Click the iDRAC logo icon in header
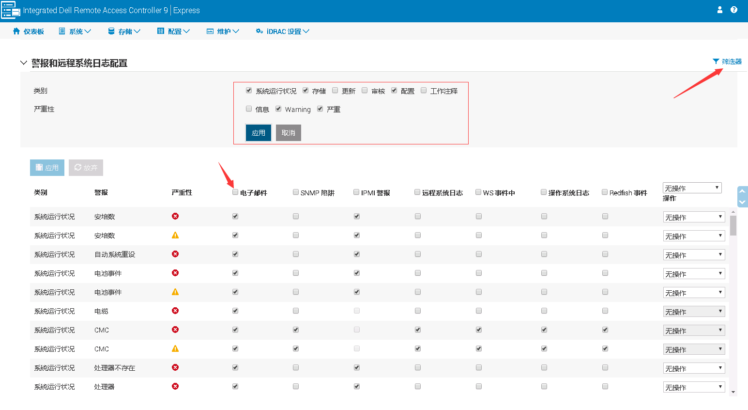The height and width of the screenshot is (410, 748). [x=10, y=10]
